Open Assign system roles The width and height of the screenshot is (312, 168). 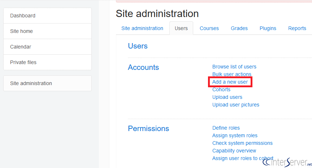point(235,135)
